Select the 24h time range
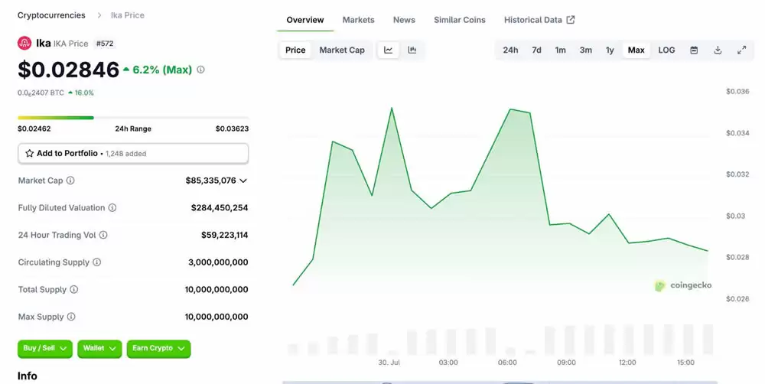 (510, 50)
